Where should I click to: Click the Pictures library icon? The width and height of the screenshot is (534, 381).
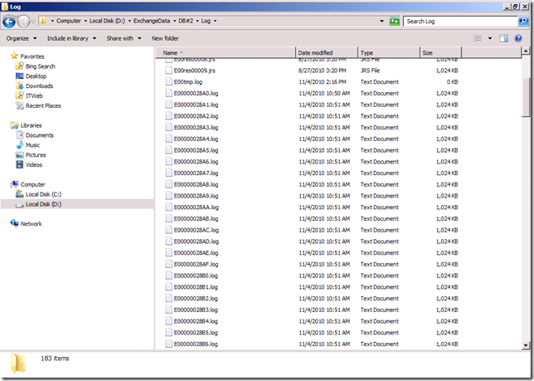tap(20, 154)
